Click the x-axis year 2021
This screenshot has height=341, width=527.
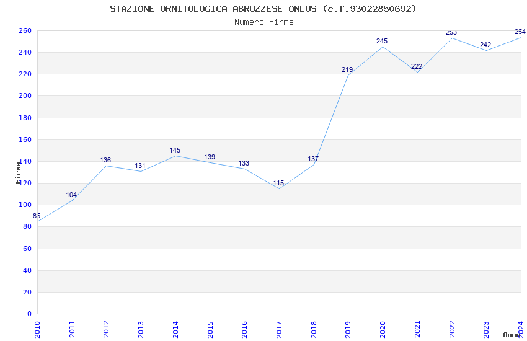417,330
